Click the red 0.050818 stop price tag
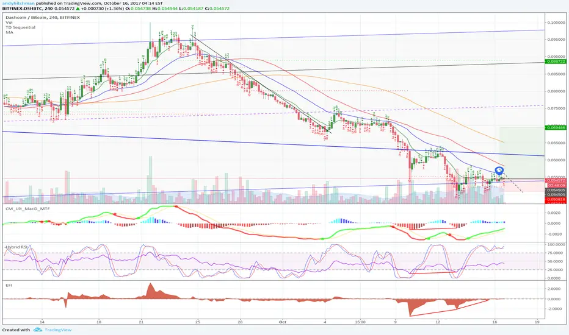This screenshot has width=569, height=335. pyautogui.click(x=556, y=200)
